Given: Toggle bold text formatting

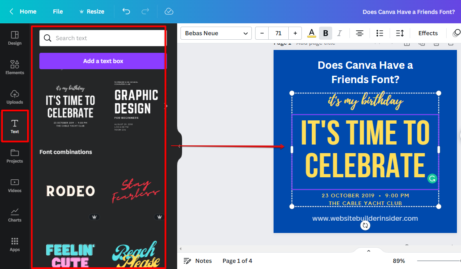Looking at the screenshot, I should (326, 33).
